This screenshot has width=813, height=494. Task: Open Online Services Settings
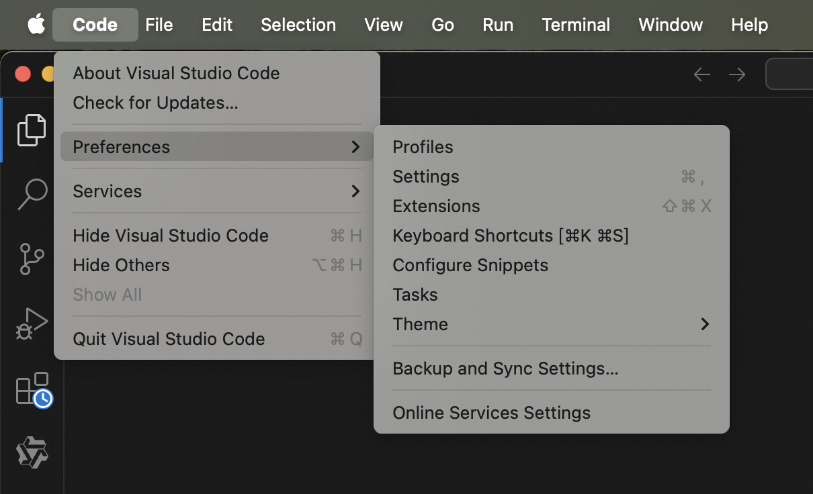click(x=552, y=413)
